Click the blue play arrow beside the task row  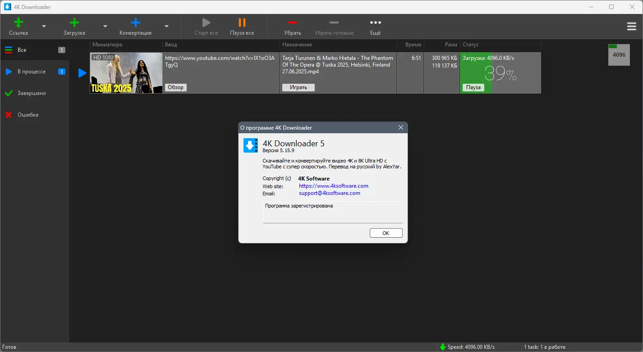pyautogui.click(x=82, y=73)
